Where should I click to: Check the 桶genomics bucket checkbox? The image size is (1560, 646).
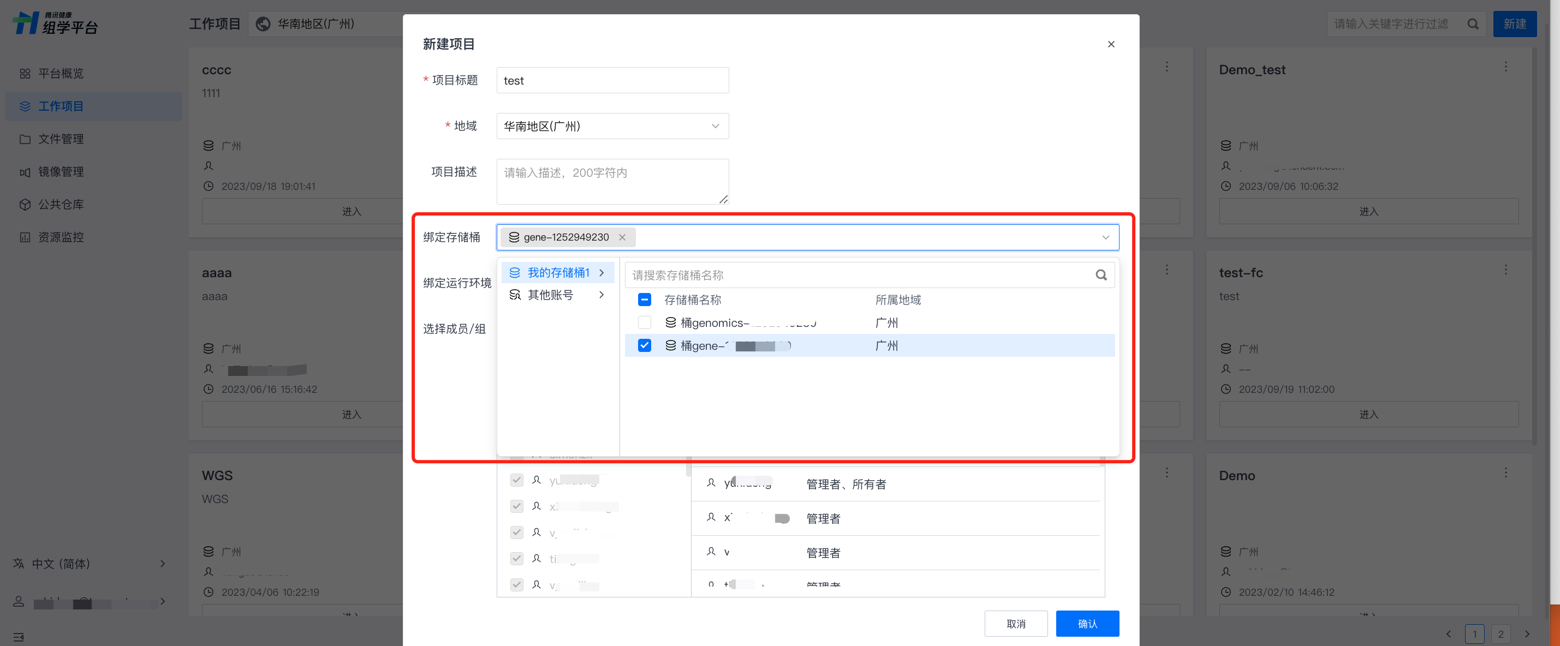tap(644, 322)
